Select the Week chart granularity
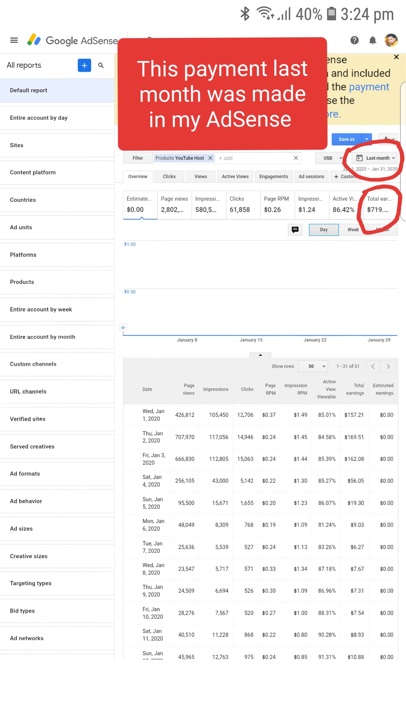Viewport: 406px width, 723px height. click(x=353, y=230)
